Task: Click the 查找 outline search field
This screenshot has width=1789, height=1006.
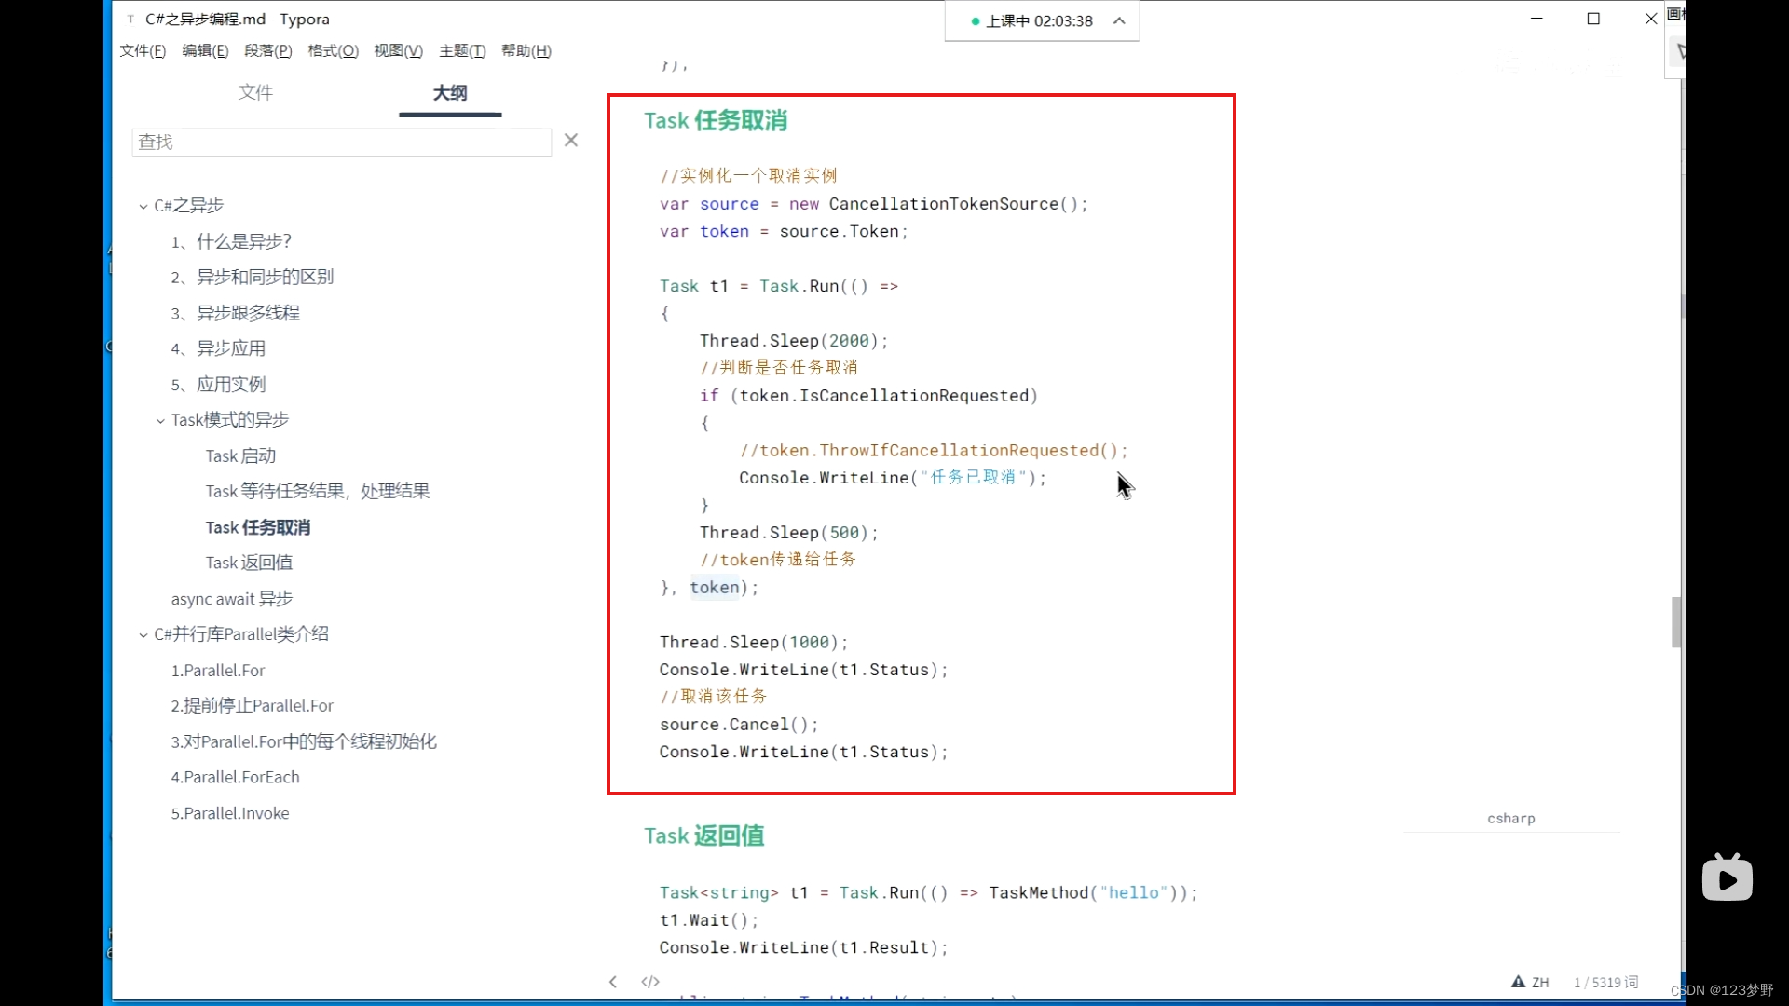Action: coord(341,142)
